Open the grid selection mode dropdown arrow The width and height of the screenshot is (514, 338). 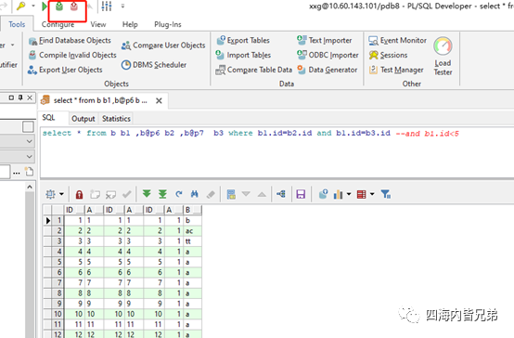(x=61, y=194)
